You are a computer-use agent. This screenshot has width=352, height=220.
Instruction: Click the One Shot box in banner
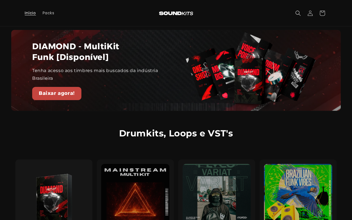pos(197,74)
